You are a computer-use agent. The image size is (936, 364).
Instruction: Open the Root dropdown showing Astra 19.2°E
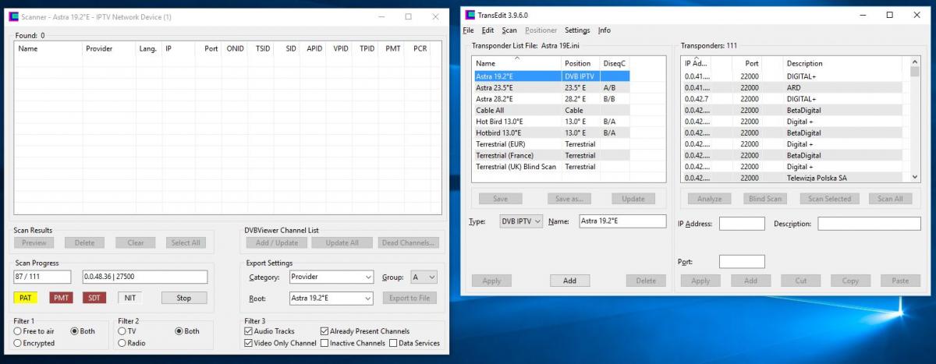331,298
